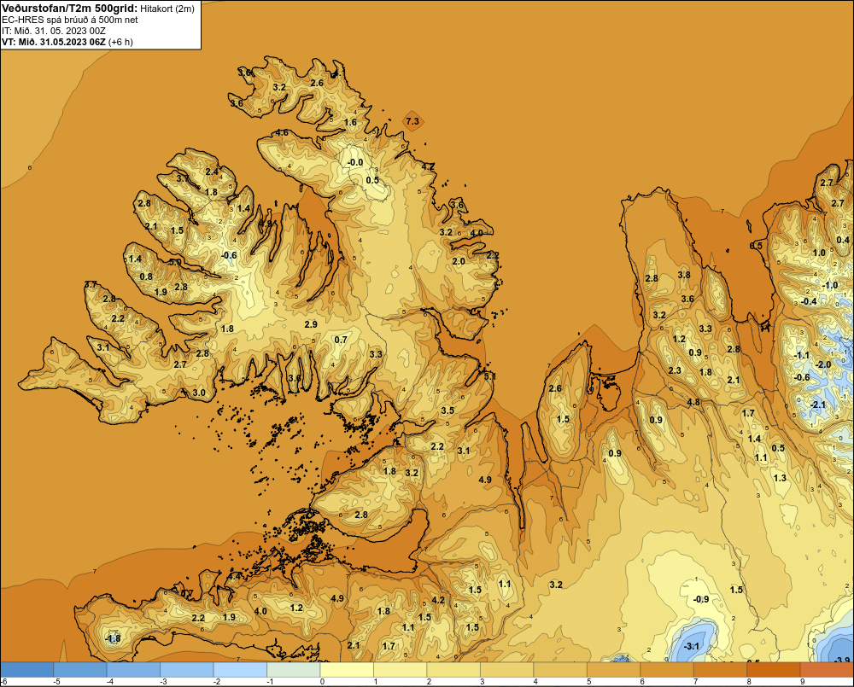This screenshot has height=687, width=854.
Task: Click the 3.8 temperature value
Action: pyautogui.click(x=684, y=274)
